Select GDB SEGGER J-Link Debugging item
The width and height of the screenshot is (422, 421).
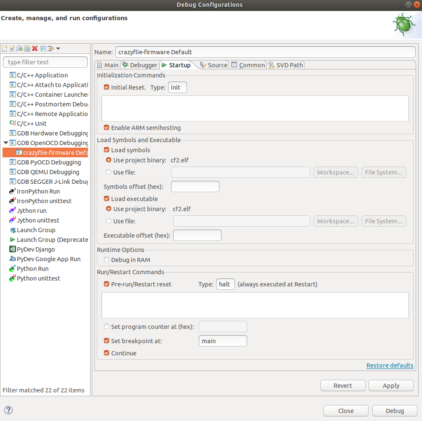52,182
